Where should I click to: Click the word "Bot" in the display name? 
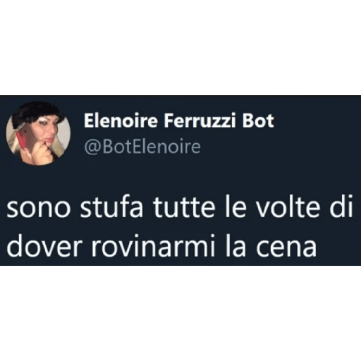(258, 121)
